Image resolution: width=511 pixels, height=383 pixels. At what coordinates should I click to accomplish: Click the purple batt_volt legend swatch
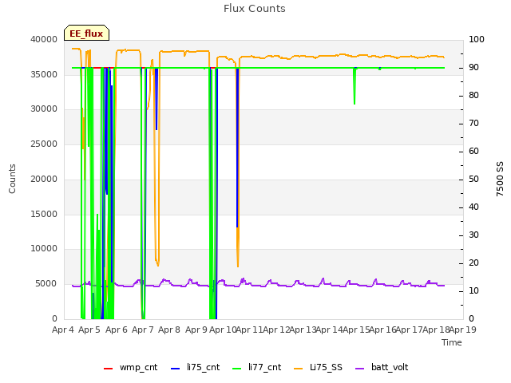point(359,369)
